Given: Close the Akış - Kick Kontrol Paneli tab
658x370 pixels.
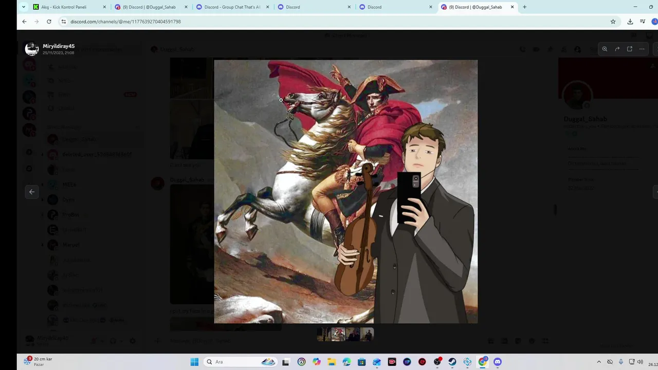Looking at the screenshot, I should point(104,7).
